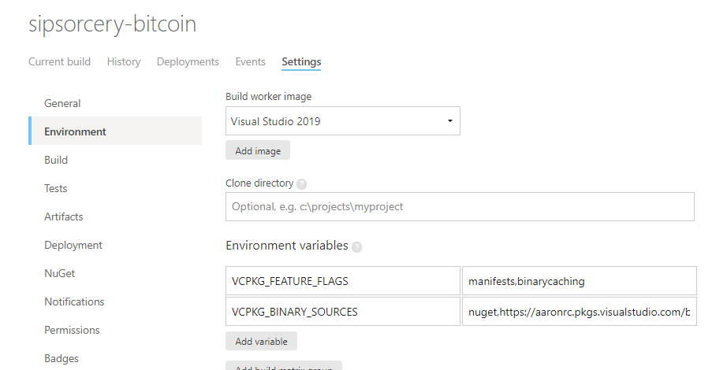Expand the Build worker image dropdown
The width and height of the screenshot is (727, 370).
coord(343,121)
